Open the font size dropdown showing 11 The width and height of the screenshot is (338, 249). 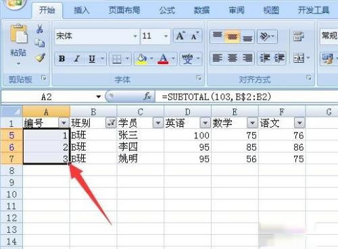(x=166, y=36)
